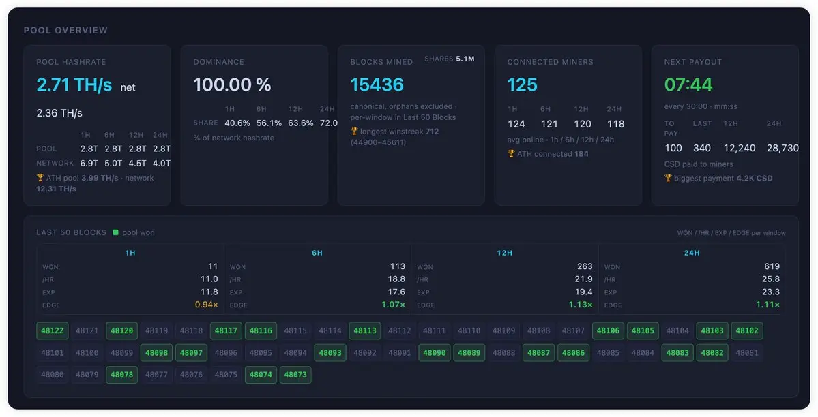Click the 1.07× edge value
This screenshot has width=818, height=417.
click(x=394, y=305)
